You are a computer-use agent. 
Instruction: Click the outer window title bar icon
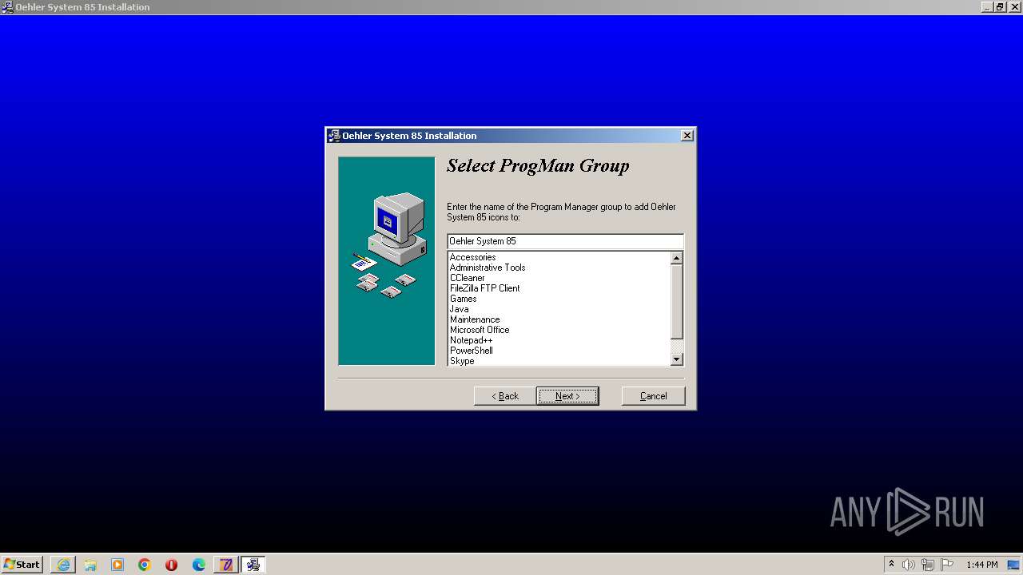tap(7, 7)
